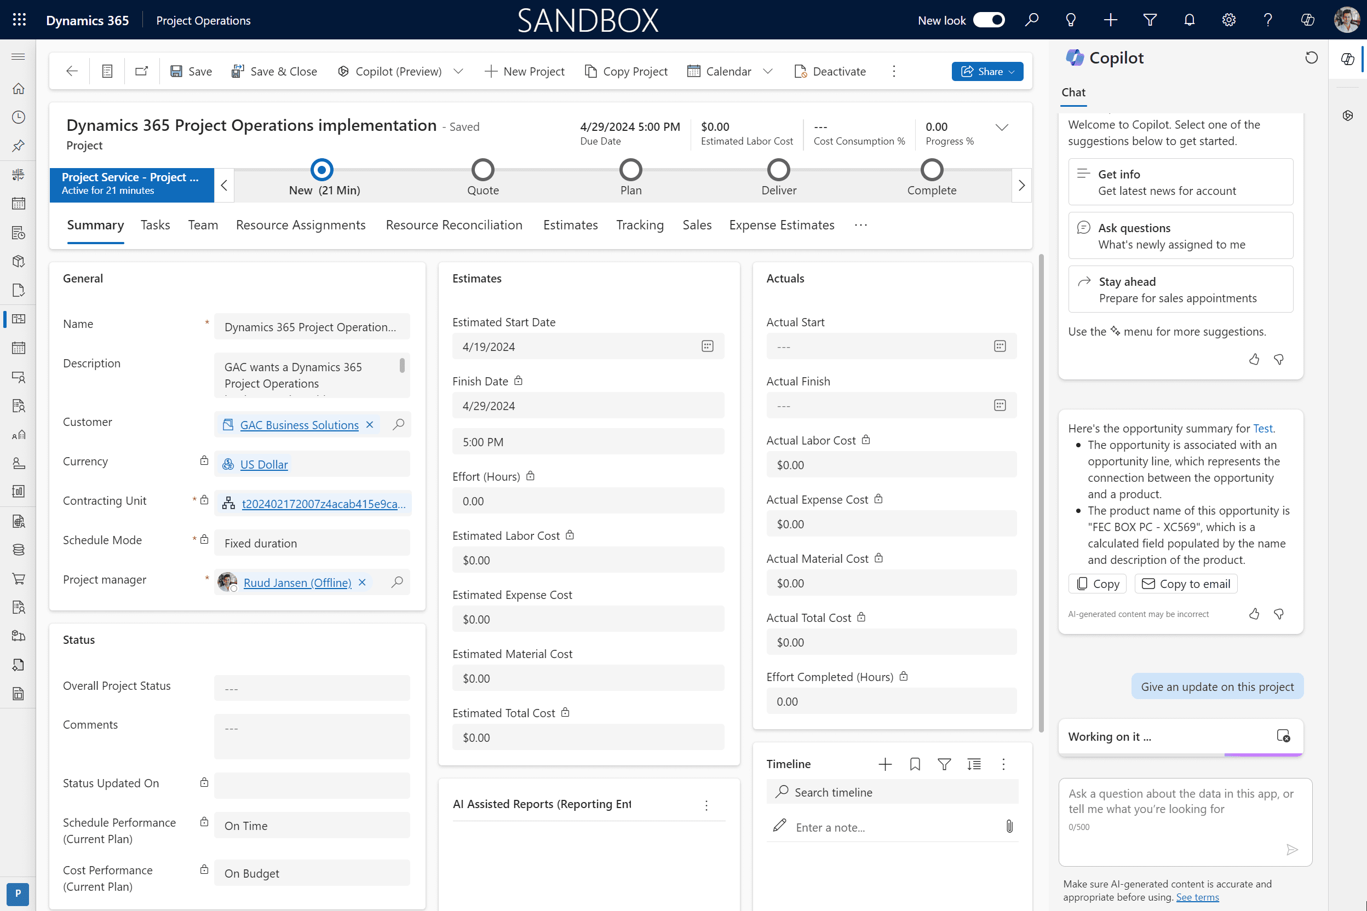The height and width of the screenshot is (911, 1367).
Task: Open the app launcher waffle icon
Action: pos(19,20)
